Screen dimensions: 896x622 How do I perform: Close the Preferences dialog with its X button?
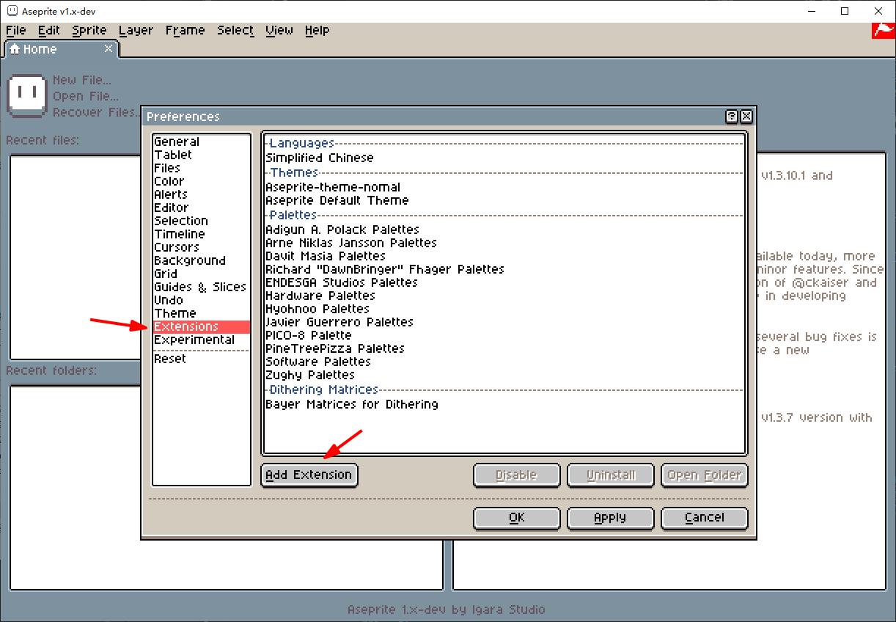click(x=746, y=117)
